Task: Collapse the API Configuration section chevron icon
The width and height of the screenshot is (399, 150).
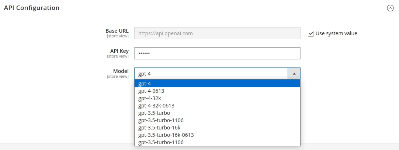Action: pos(390,8)
